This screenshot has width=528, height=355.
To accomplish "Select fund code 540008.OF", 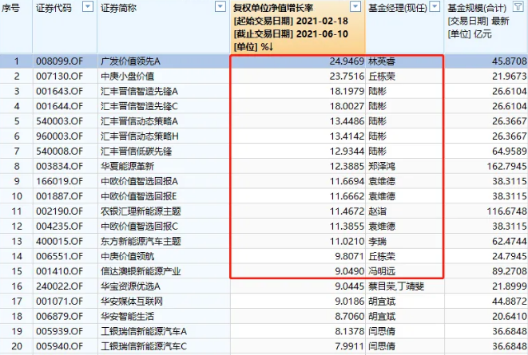I will click(x=59, y=152).
